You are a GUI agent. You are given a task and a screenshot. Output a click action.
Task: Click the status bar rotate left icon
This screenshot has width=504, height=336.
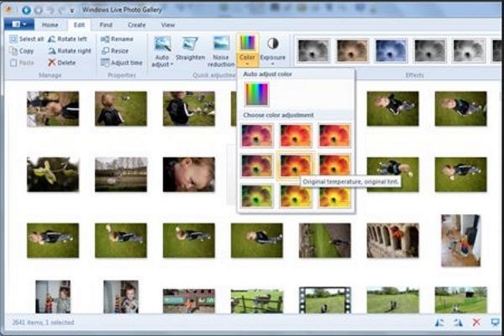440,323
